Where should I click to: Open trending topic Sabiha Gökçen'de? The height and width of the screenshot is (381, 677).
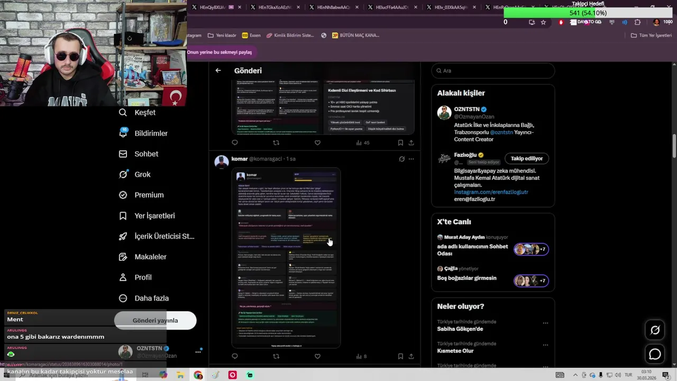[x=460, y=329]
